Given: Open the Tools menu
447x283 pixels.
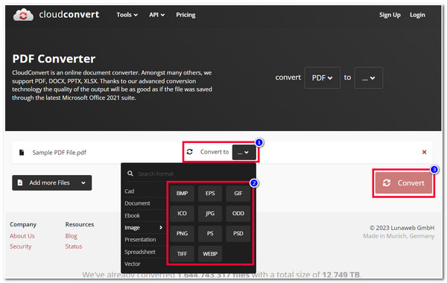Looking at the screenshot, I should (x=127, y=15).
